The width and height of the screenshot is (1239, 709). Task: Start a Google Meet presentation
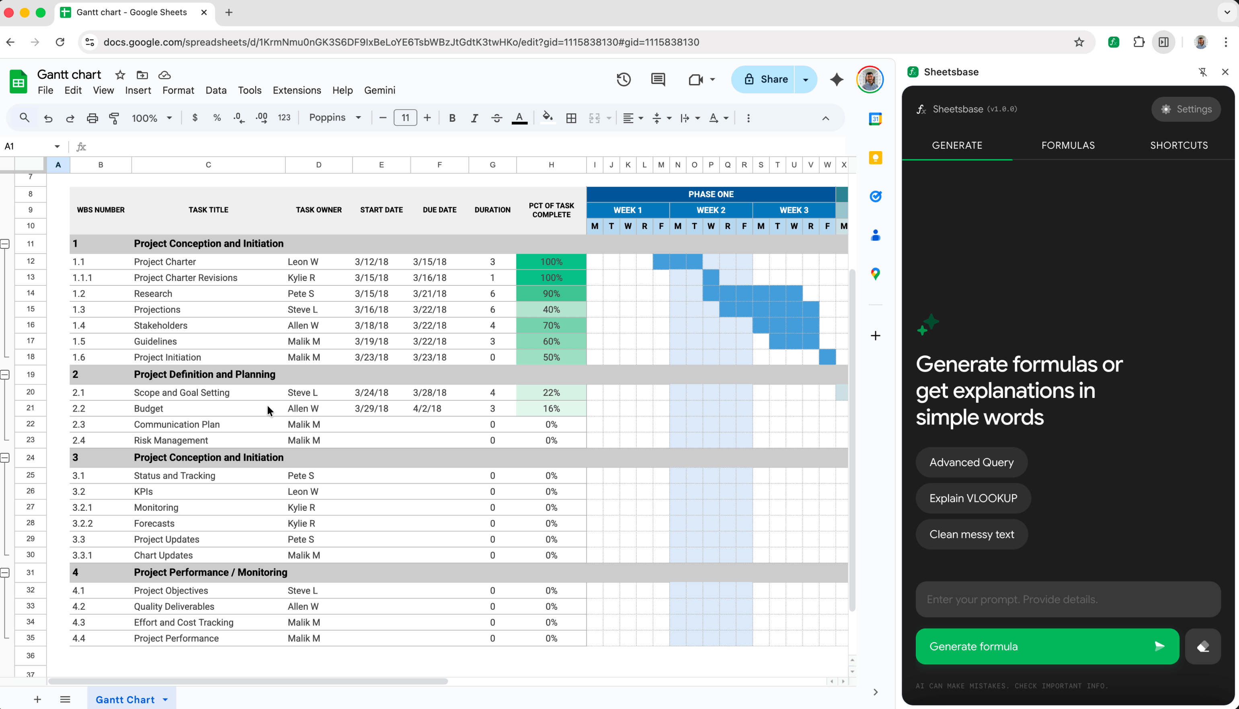click(695, 79)
